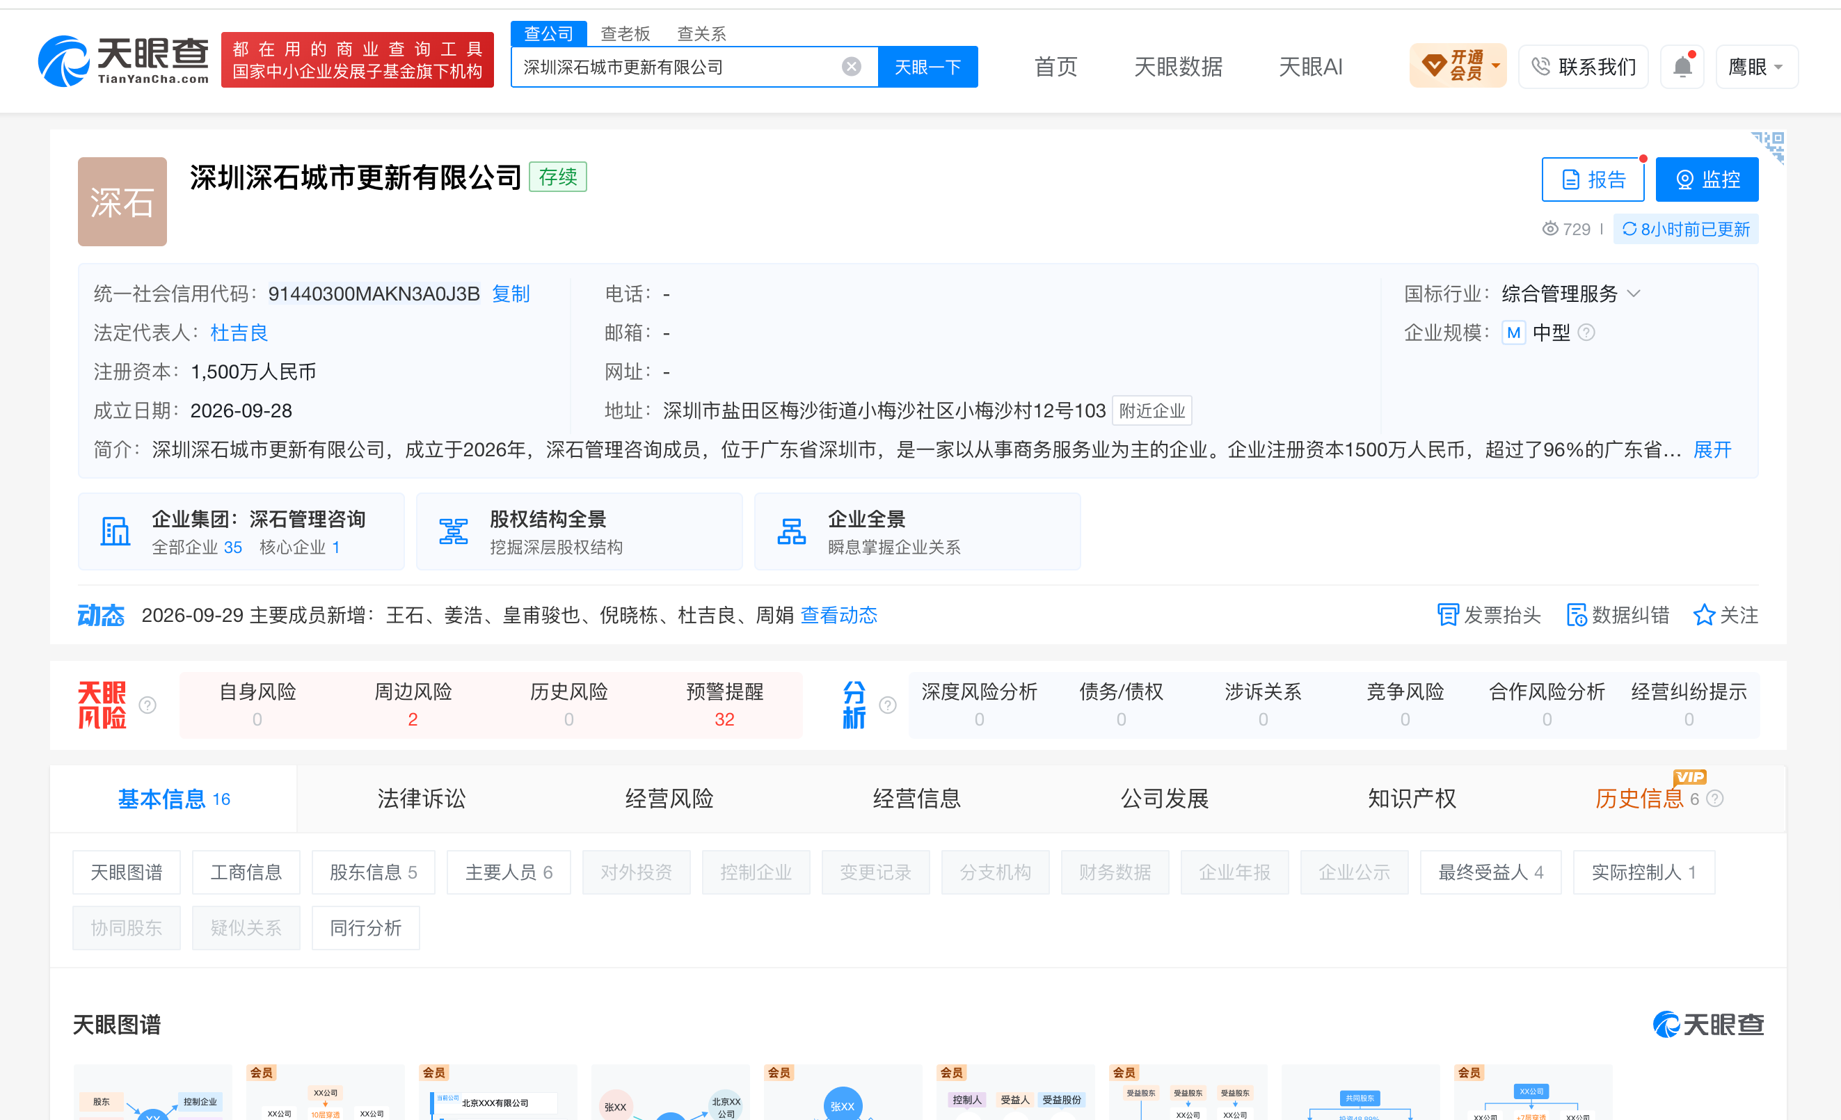Open the 股权结构全景 structure icon
This screenshot has width=1841, height=1120.
pyautogui.click(x=453, y=531)
